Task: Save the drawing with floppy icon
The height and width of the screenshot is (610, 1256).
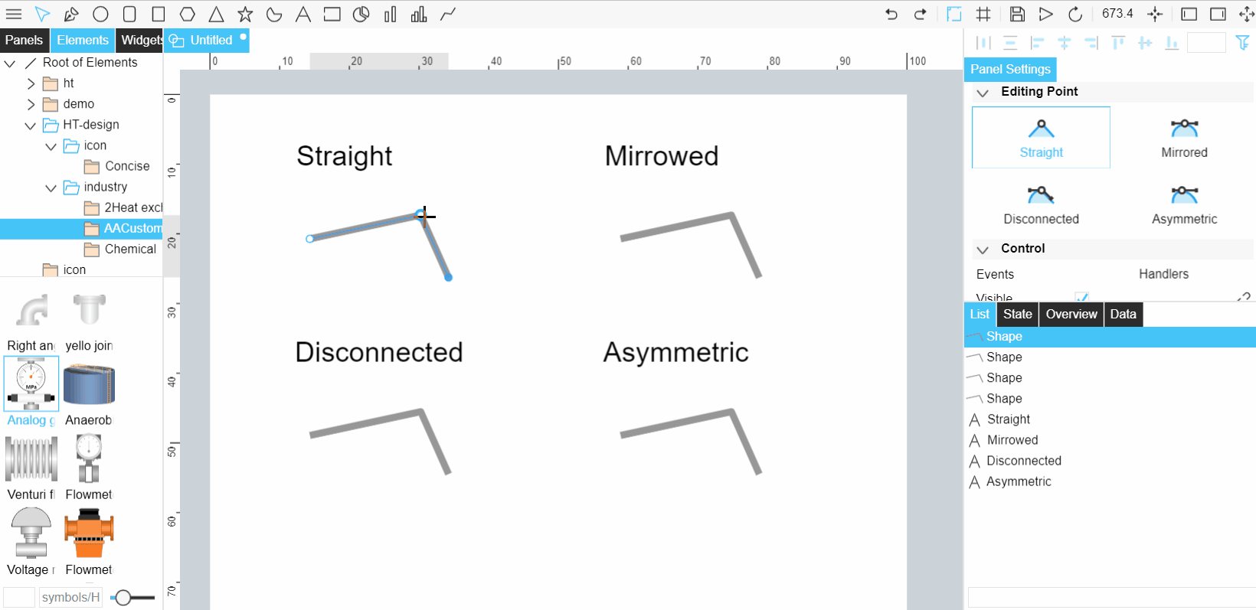Action: (1017, 14)
